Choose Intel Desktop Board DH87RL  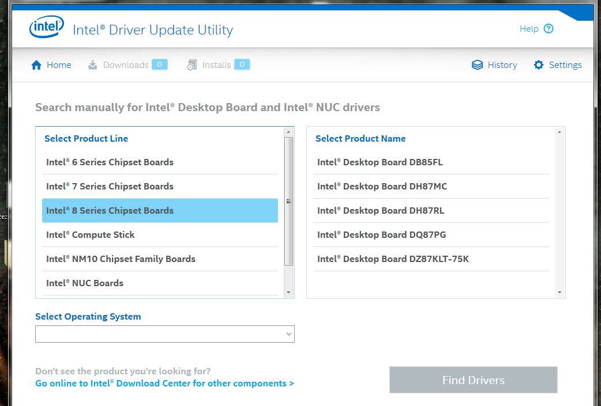point(431,210)
